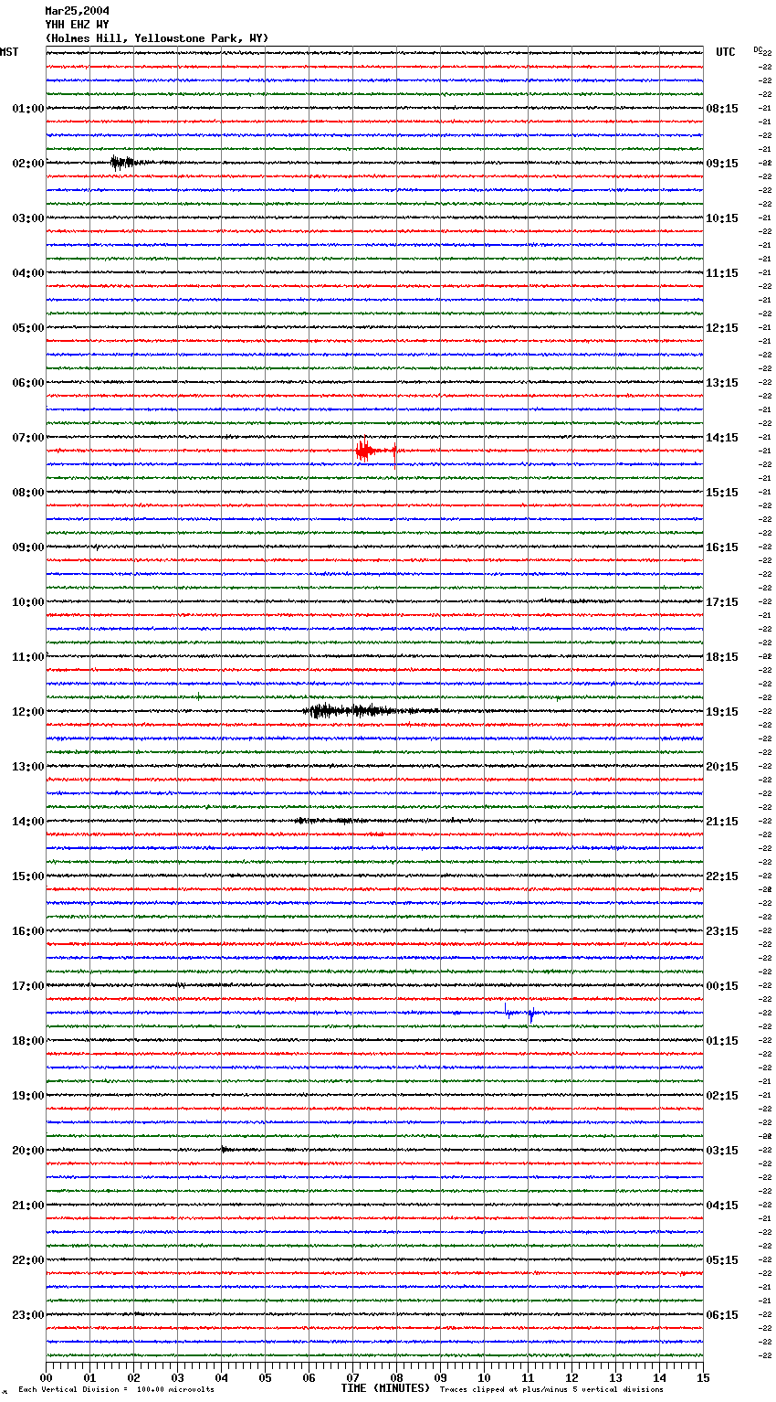Click minute 09 on the time axis
776x1402 pixels.
[440, 1377]
